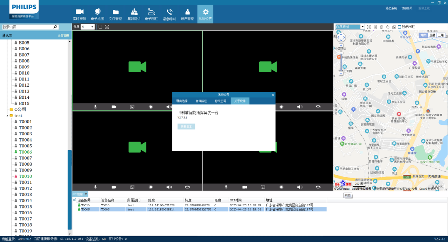The image size is (448, 242).
Task: Switch to the 修改密码 tab
Action: 221,101
